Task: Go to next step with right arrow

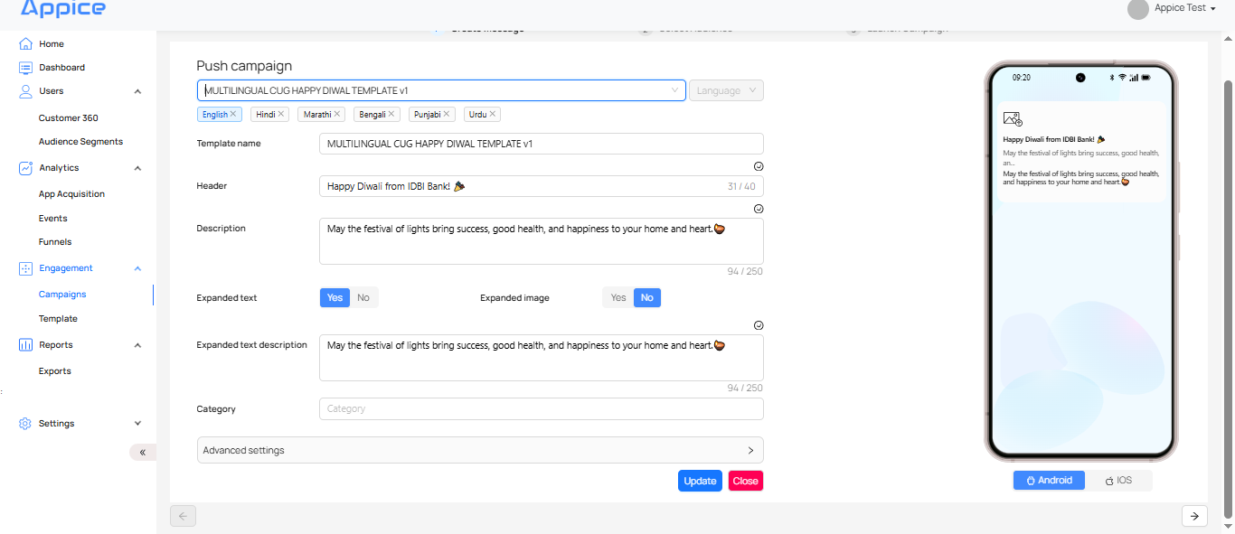Action: (1194, 516)
